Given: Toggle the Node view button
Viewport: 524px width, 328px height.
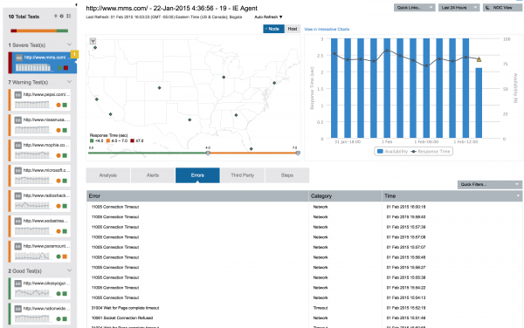Looking at the screenshot, I should pyautogui.click(x=273, y=29).
